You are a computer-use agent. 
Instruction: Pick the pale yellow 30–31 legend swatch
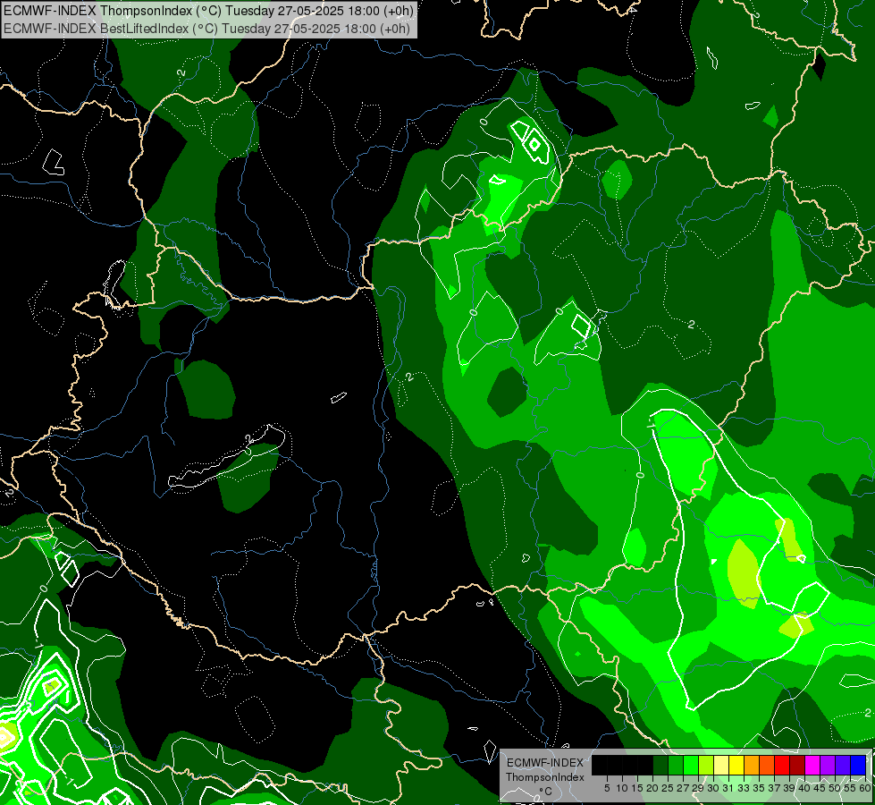721,765
